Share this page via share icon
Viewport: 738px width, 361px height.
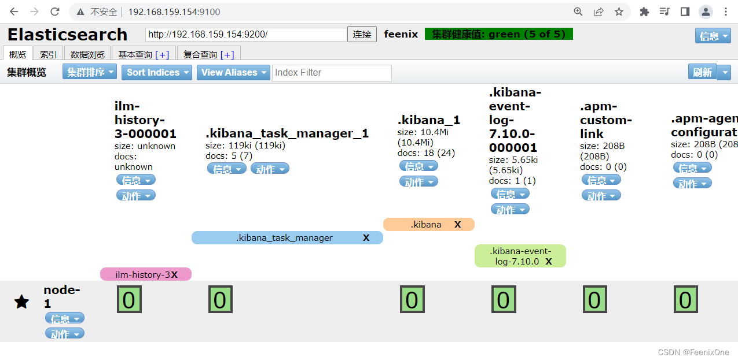(599, 12)
